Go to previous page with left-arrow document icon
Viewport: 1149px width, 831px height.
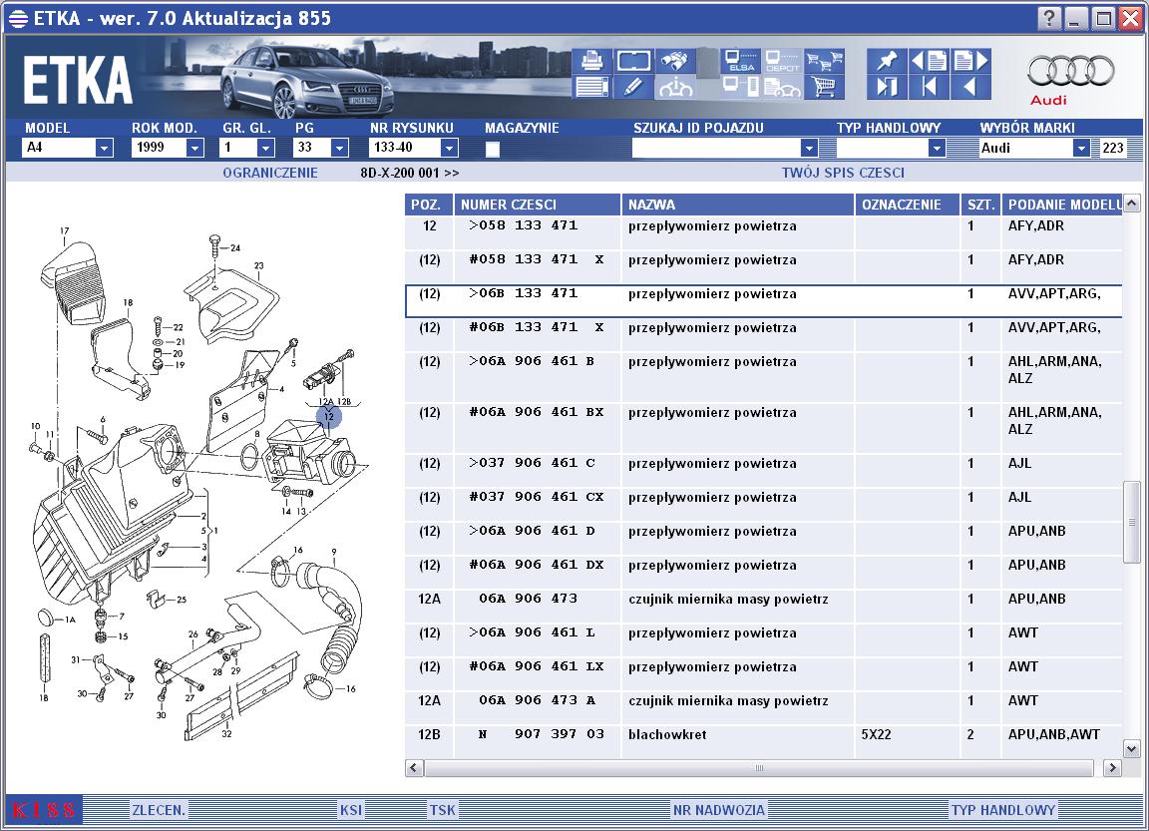tap(929, 60)
